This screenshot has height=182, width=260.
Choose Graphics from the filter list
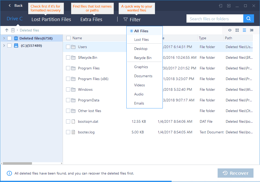click(x=141, y=67)
